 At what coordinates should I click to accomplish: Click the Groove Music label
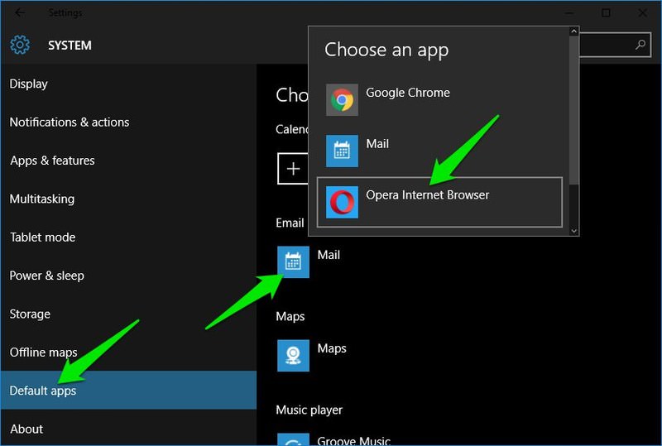[354, 441]
